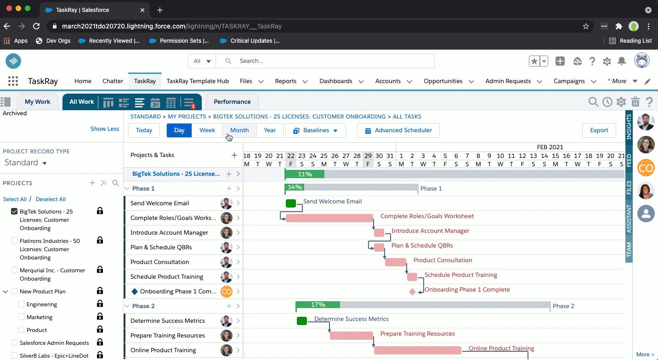
Task: Open Salesforce Favorites star icon
Action: tap(534, 61)
